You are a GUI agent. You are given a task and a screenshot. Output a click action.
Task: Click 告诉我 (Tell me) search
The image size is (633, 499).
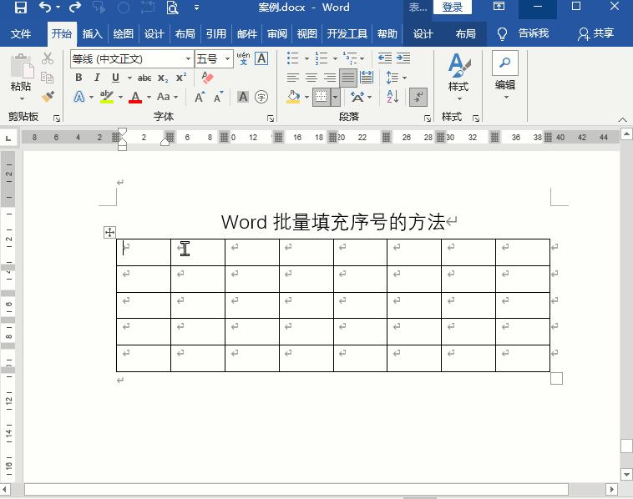pos(534,33)
